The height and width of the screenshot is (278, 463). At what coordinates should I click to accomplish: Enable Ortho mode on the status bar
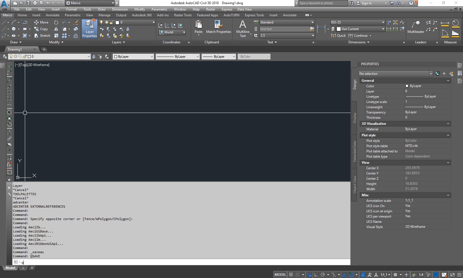[316, 274]
